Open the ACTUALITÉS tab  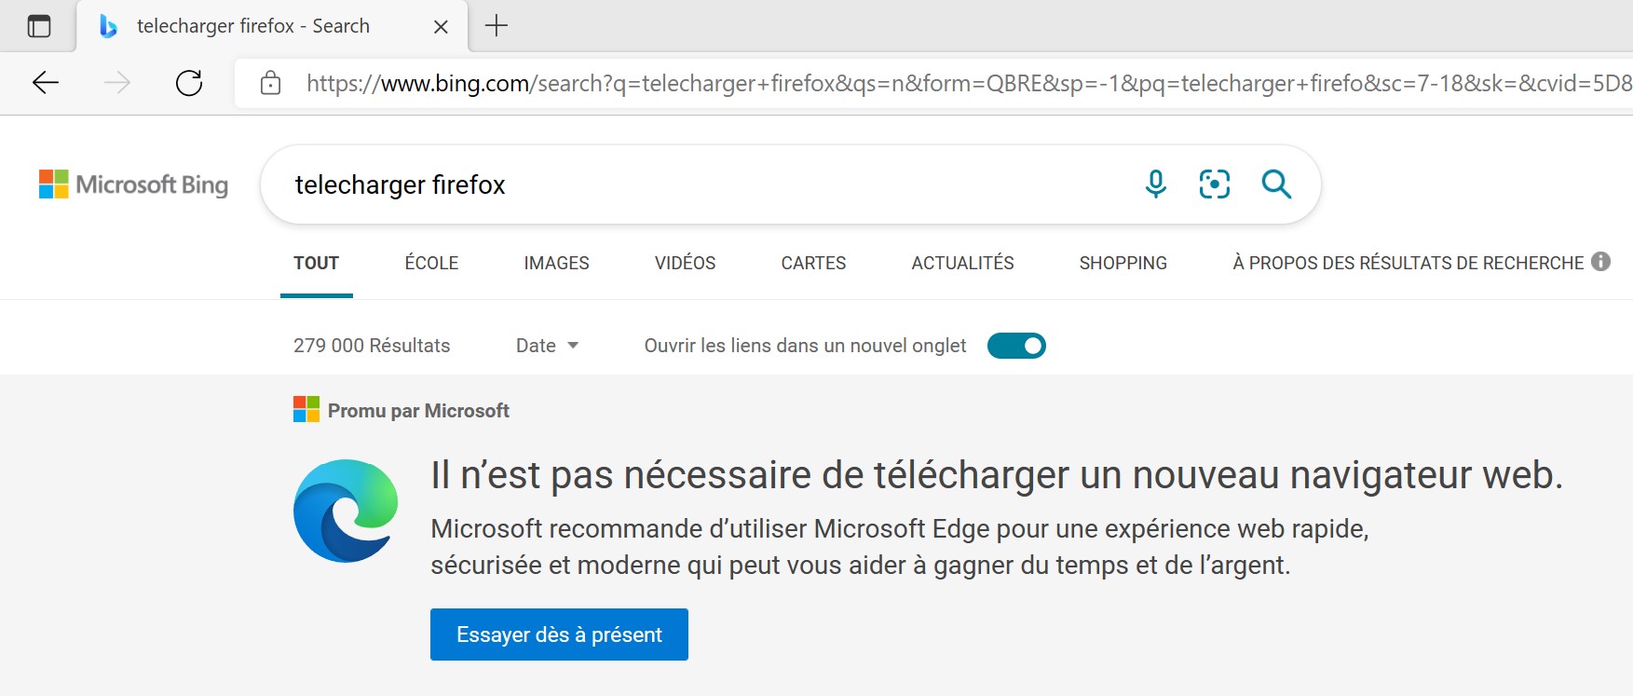pos(962,263)
